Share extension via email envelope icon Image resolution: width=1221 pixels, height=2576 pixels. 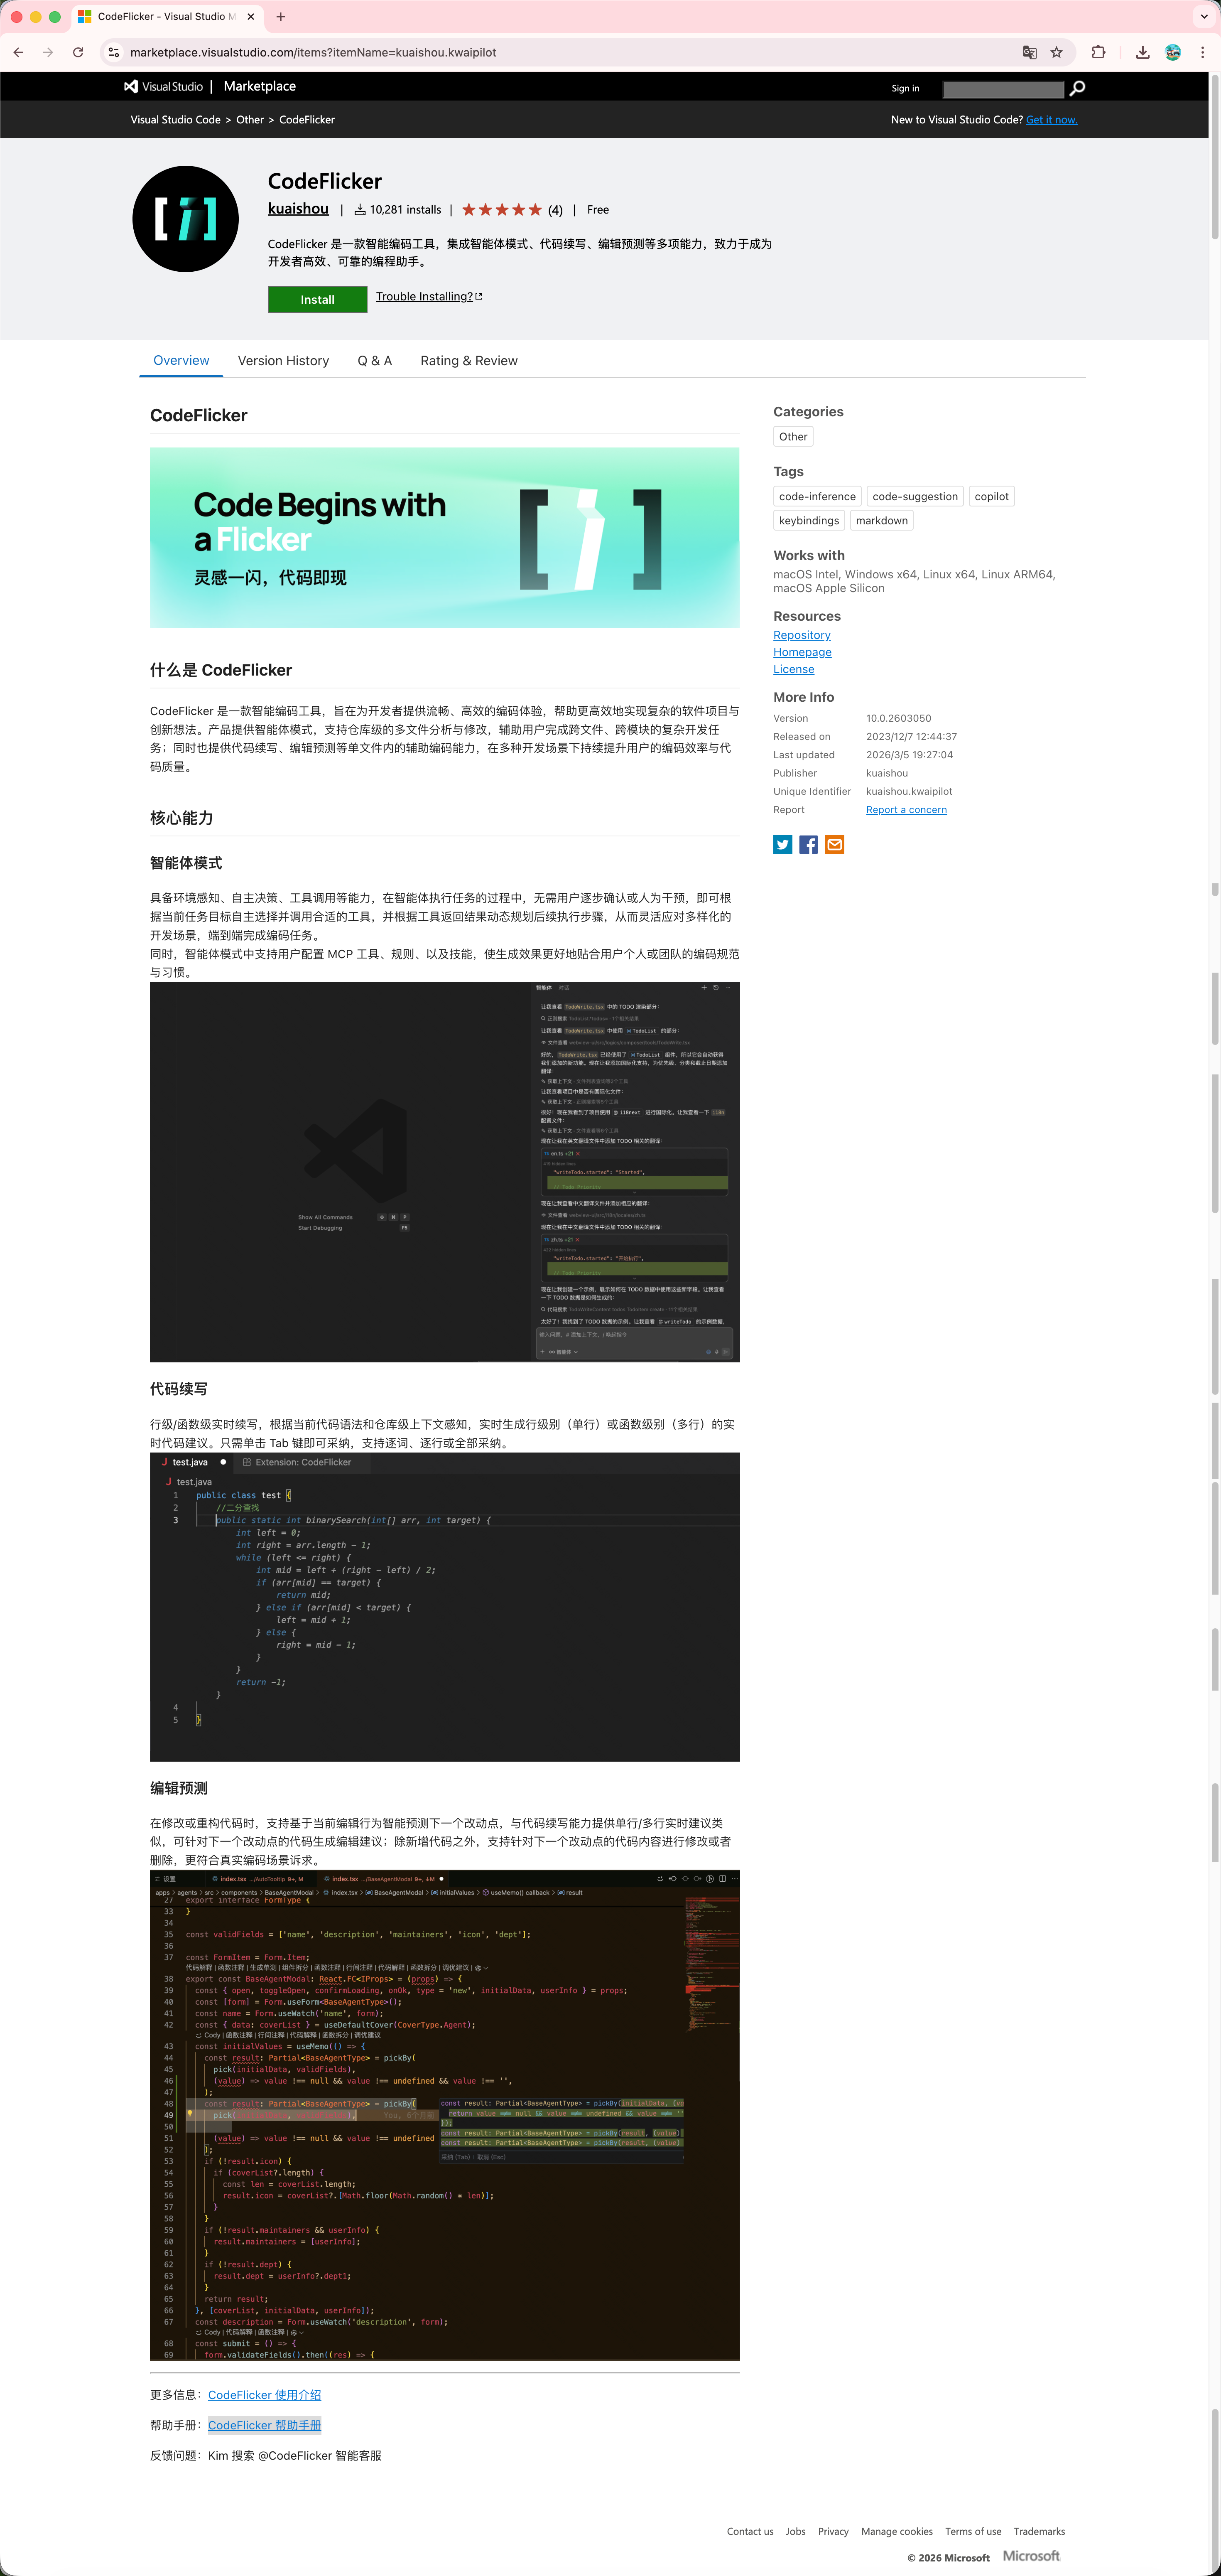pyautogui.click(x=834, y=845)
